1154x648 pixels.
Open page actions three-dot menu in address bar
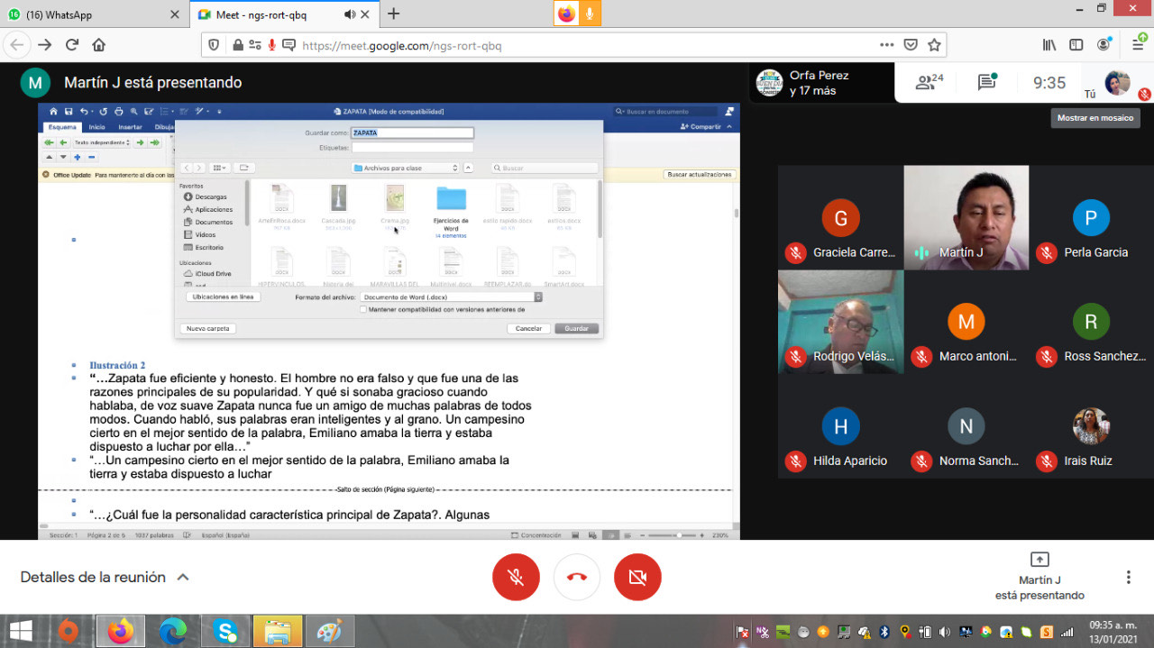[887, 45]
